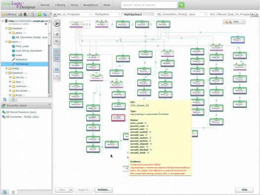
Task: Switch to the MyPipeline tab
Action: click(x=102, y=14)
